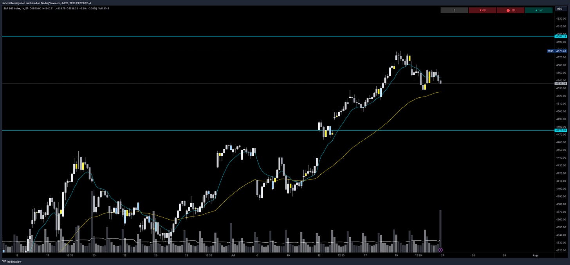Click the cyan price label near 4476
This screenshot has height=265, width=570.
pyautogui.click(x=561, y=130)
